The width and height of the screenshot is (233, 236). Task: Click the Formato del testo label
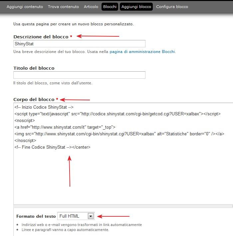(x=36, y=216)
